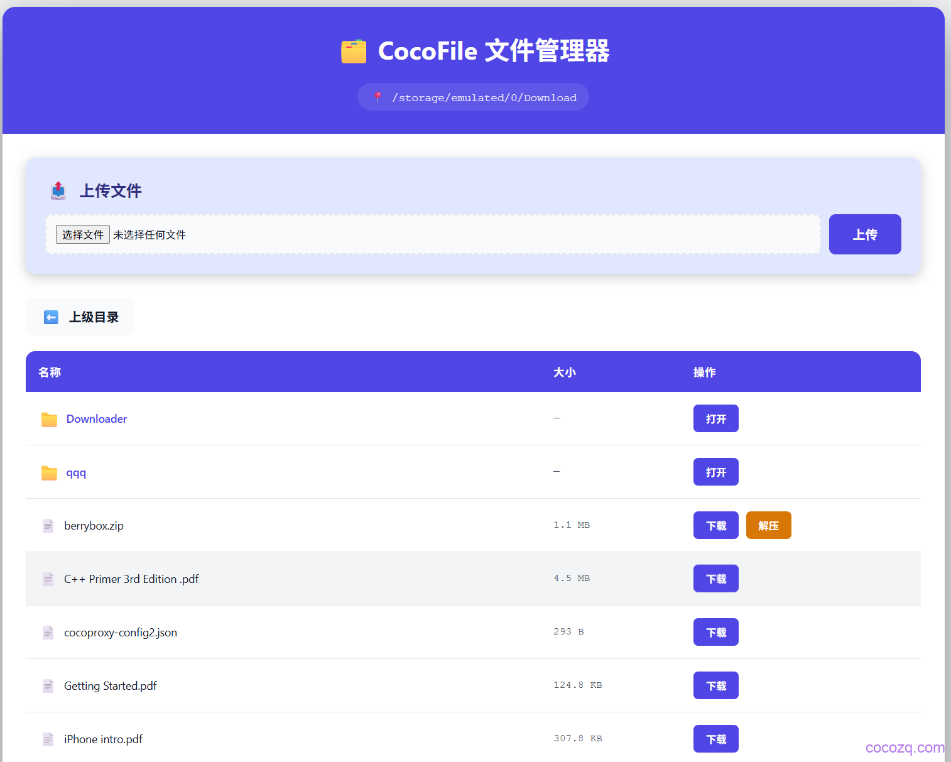Click the CocoFile 文件管理器 title

pyautogui.click(x=494, y=51)
